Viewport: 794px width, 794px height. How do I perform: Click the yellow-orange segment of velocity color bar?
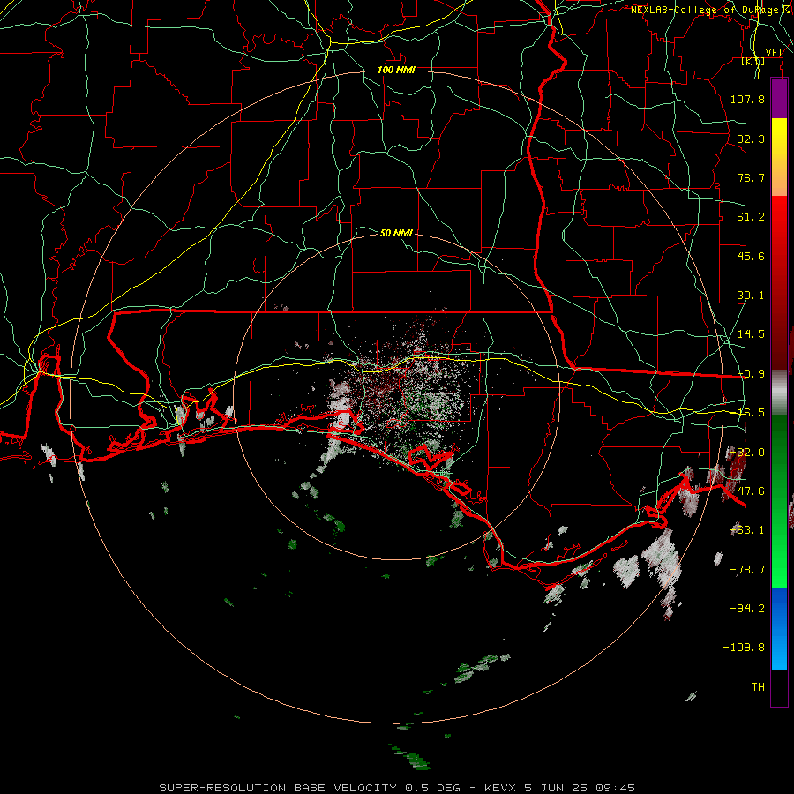coord(779,157)
